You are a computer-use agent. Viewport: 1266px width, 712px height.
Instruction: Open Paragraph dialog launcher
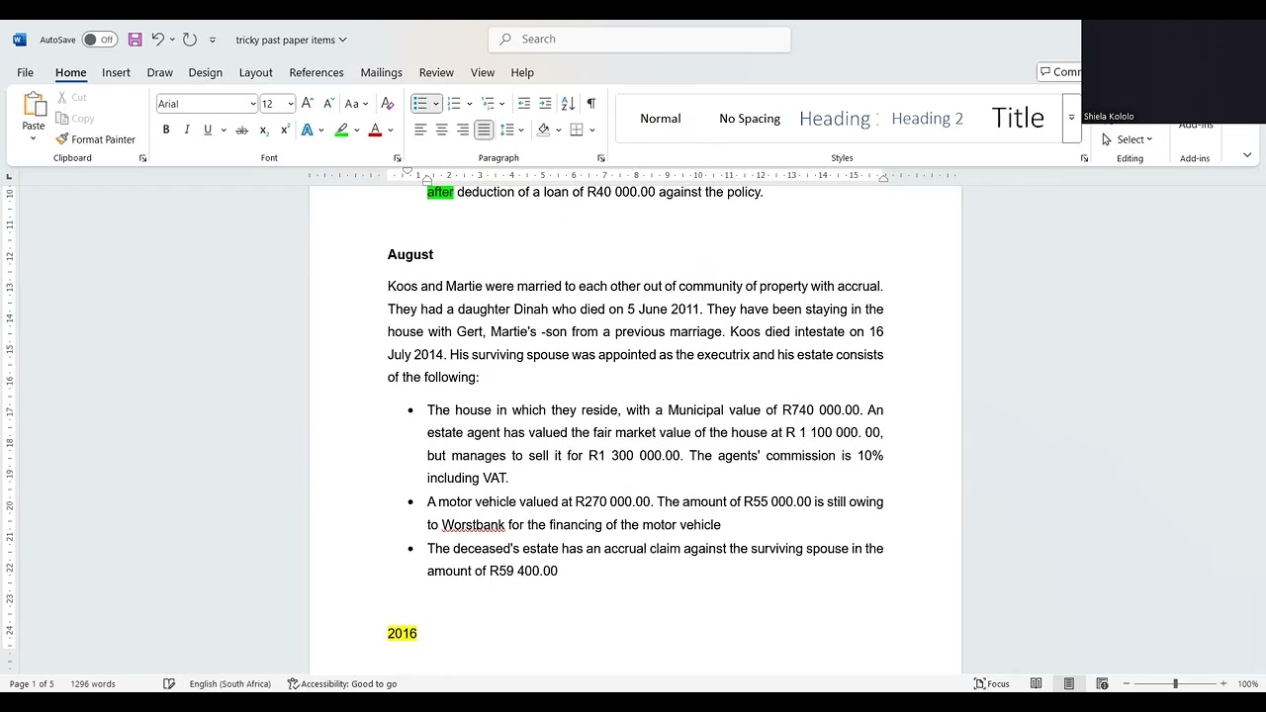click(601, 158)
